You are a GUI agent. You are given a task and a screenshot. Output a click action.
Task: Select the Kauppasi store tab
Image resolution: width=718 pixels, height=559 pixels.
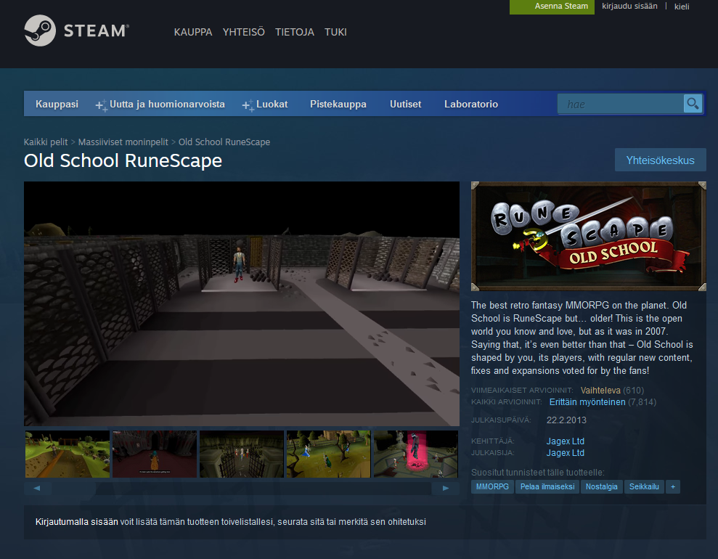[57, 104]
